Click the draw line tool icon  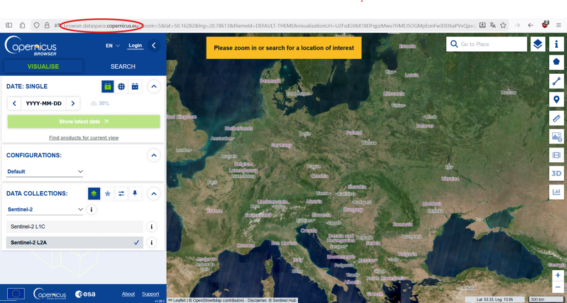(556, 81)
